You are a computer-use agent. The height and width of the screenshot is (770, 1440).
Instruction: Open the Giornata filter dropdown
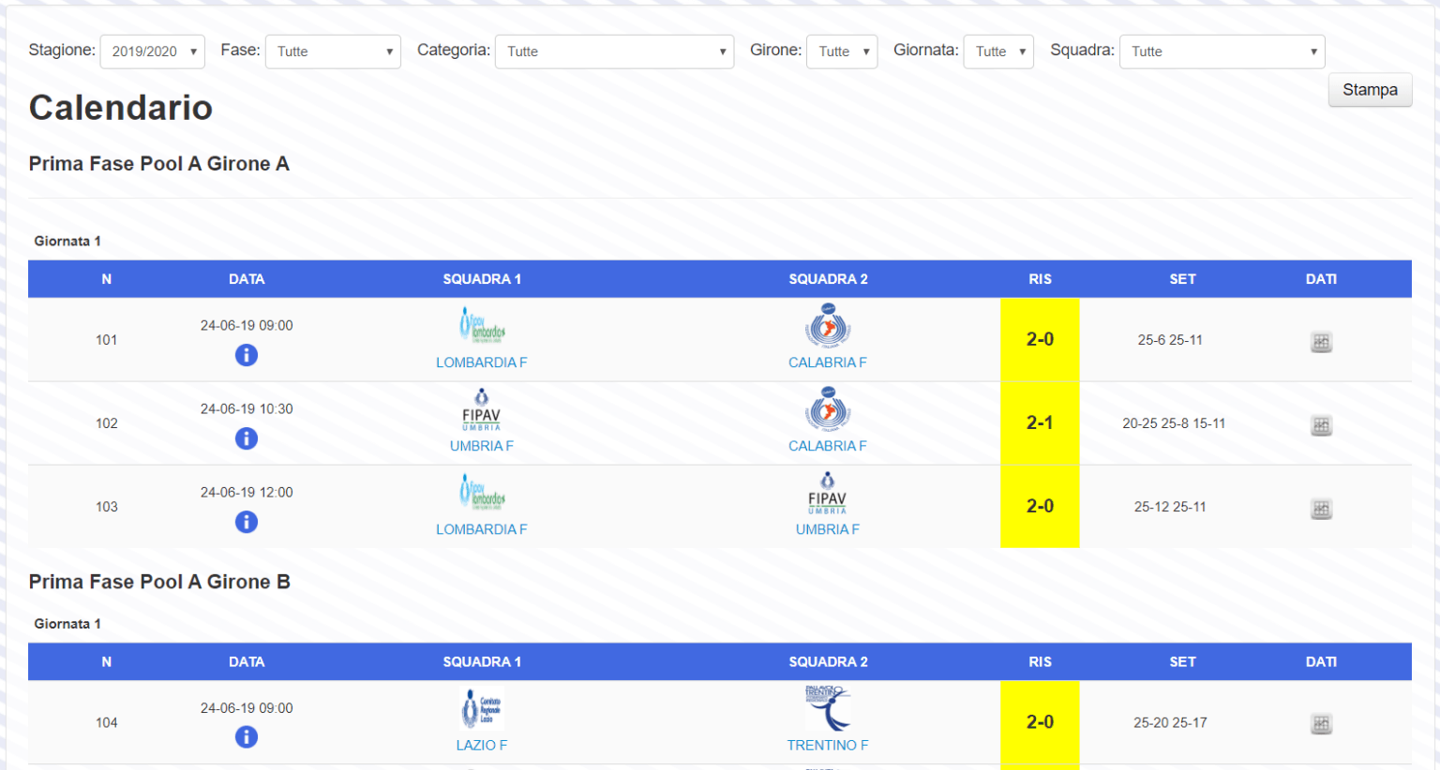point(998,52)
